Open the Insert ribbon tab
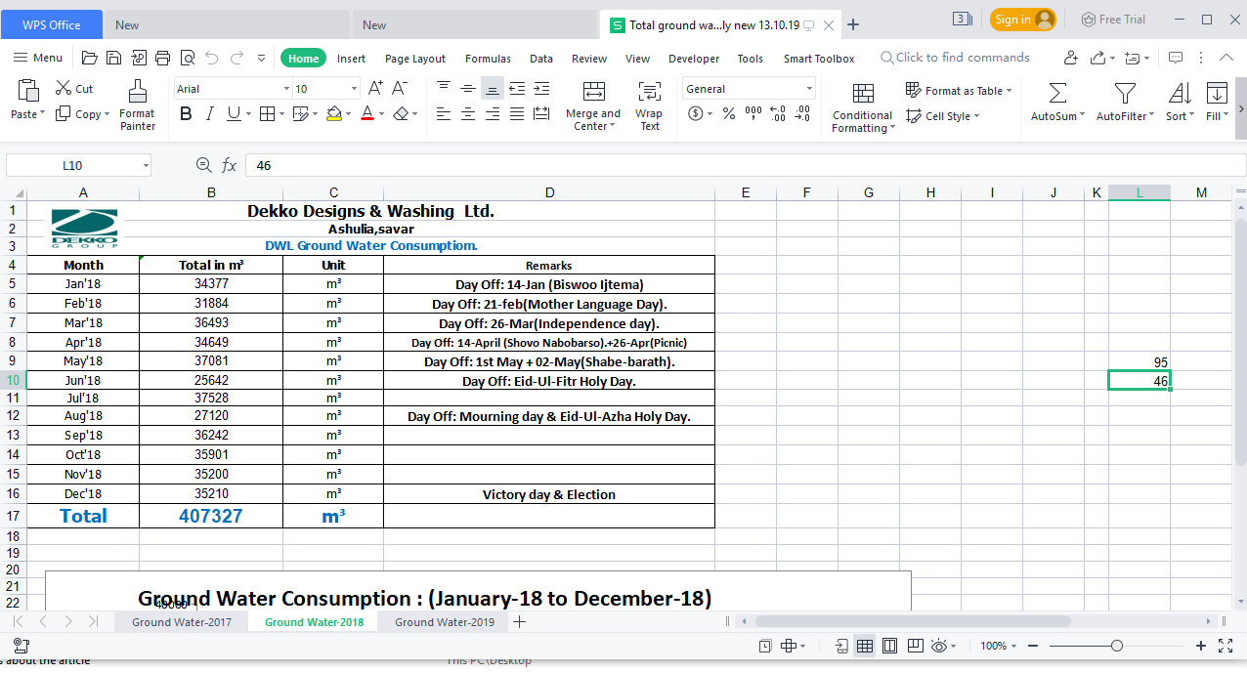Viewport: 1247px width, 673px height. 352,59
